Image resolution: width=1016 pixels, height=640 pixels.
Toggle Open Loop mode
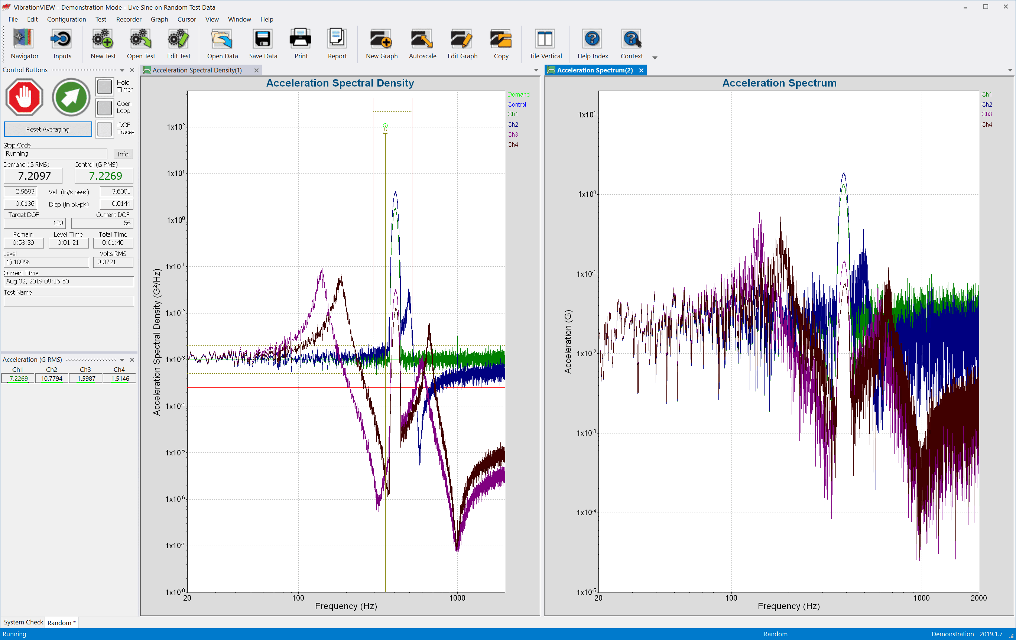(x=104, y=108)
